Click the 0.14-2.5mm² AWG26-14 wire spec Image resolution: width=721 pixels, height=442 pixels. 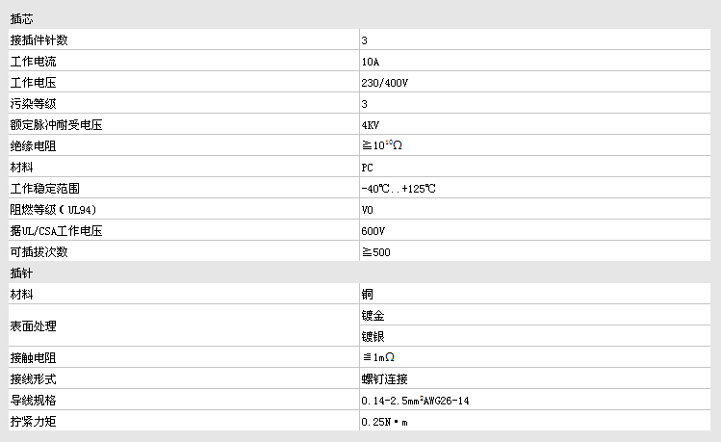pyautogui.click(x=415, y=400)
